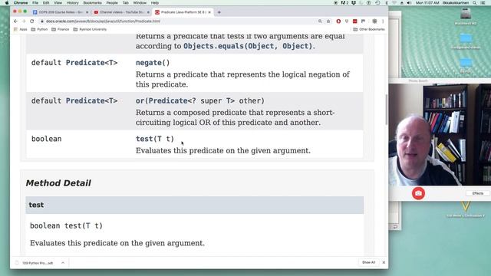Open Spotlight search in menu bar
The width and height of the screenshot is (491, 276).
pos(475,3)
